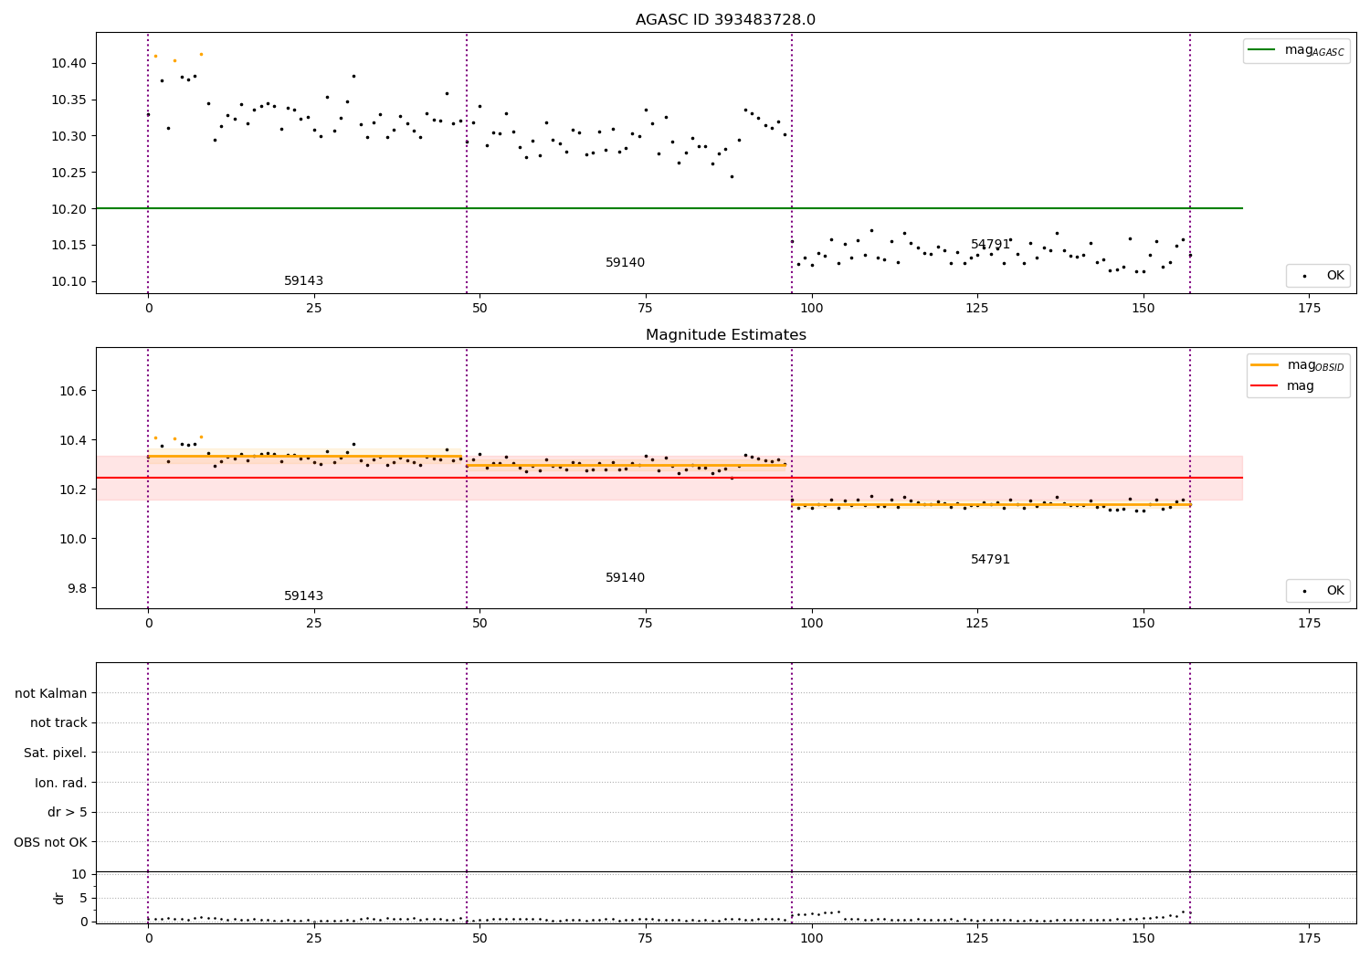
Task: Click the green line sample in mag AGASC legend
Action: [x=1263, y=50]
